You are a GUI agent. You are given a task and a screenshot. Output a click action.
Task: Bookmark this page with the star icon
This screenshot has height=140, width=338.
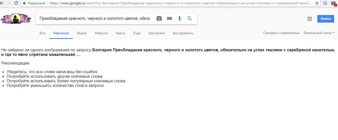[317, 3]
